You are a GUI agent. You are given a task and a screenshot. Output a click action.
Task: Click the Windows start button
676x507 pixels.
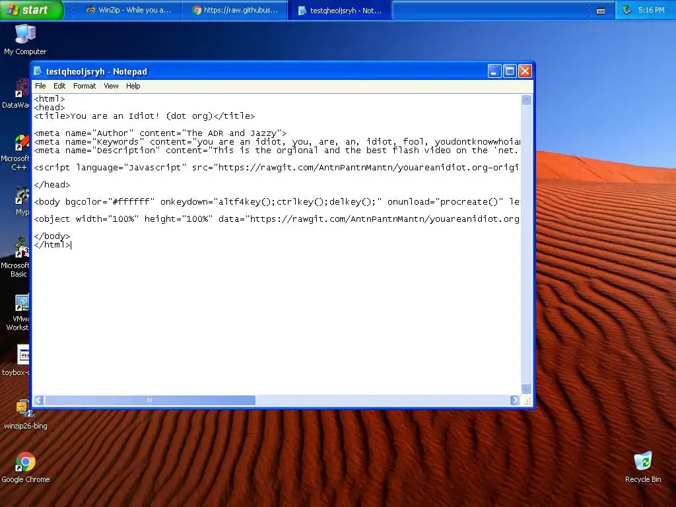coord(32,10)
